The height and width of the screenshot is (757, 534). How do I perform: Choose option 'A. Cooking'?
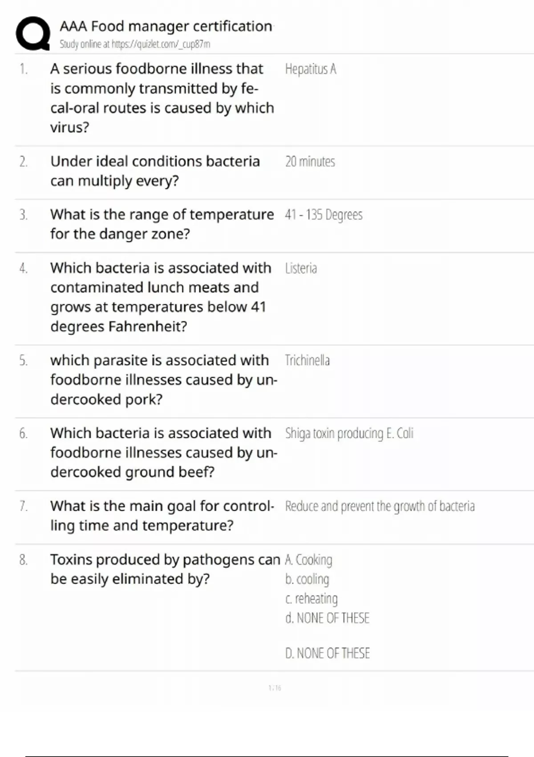(308, 560)
